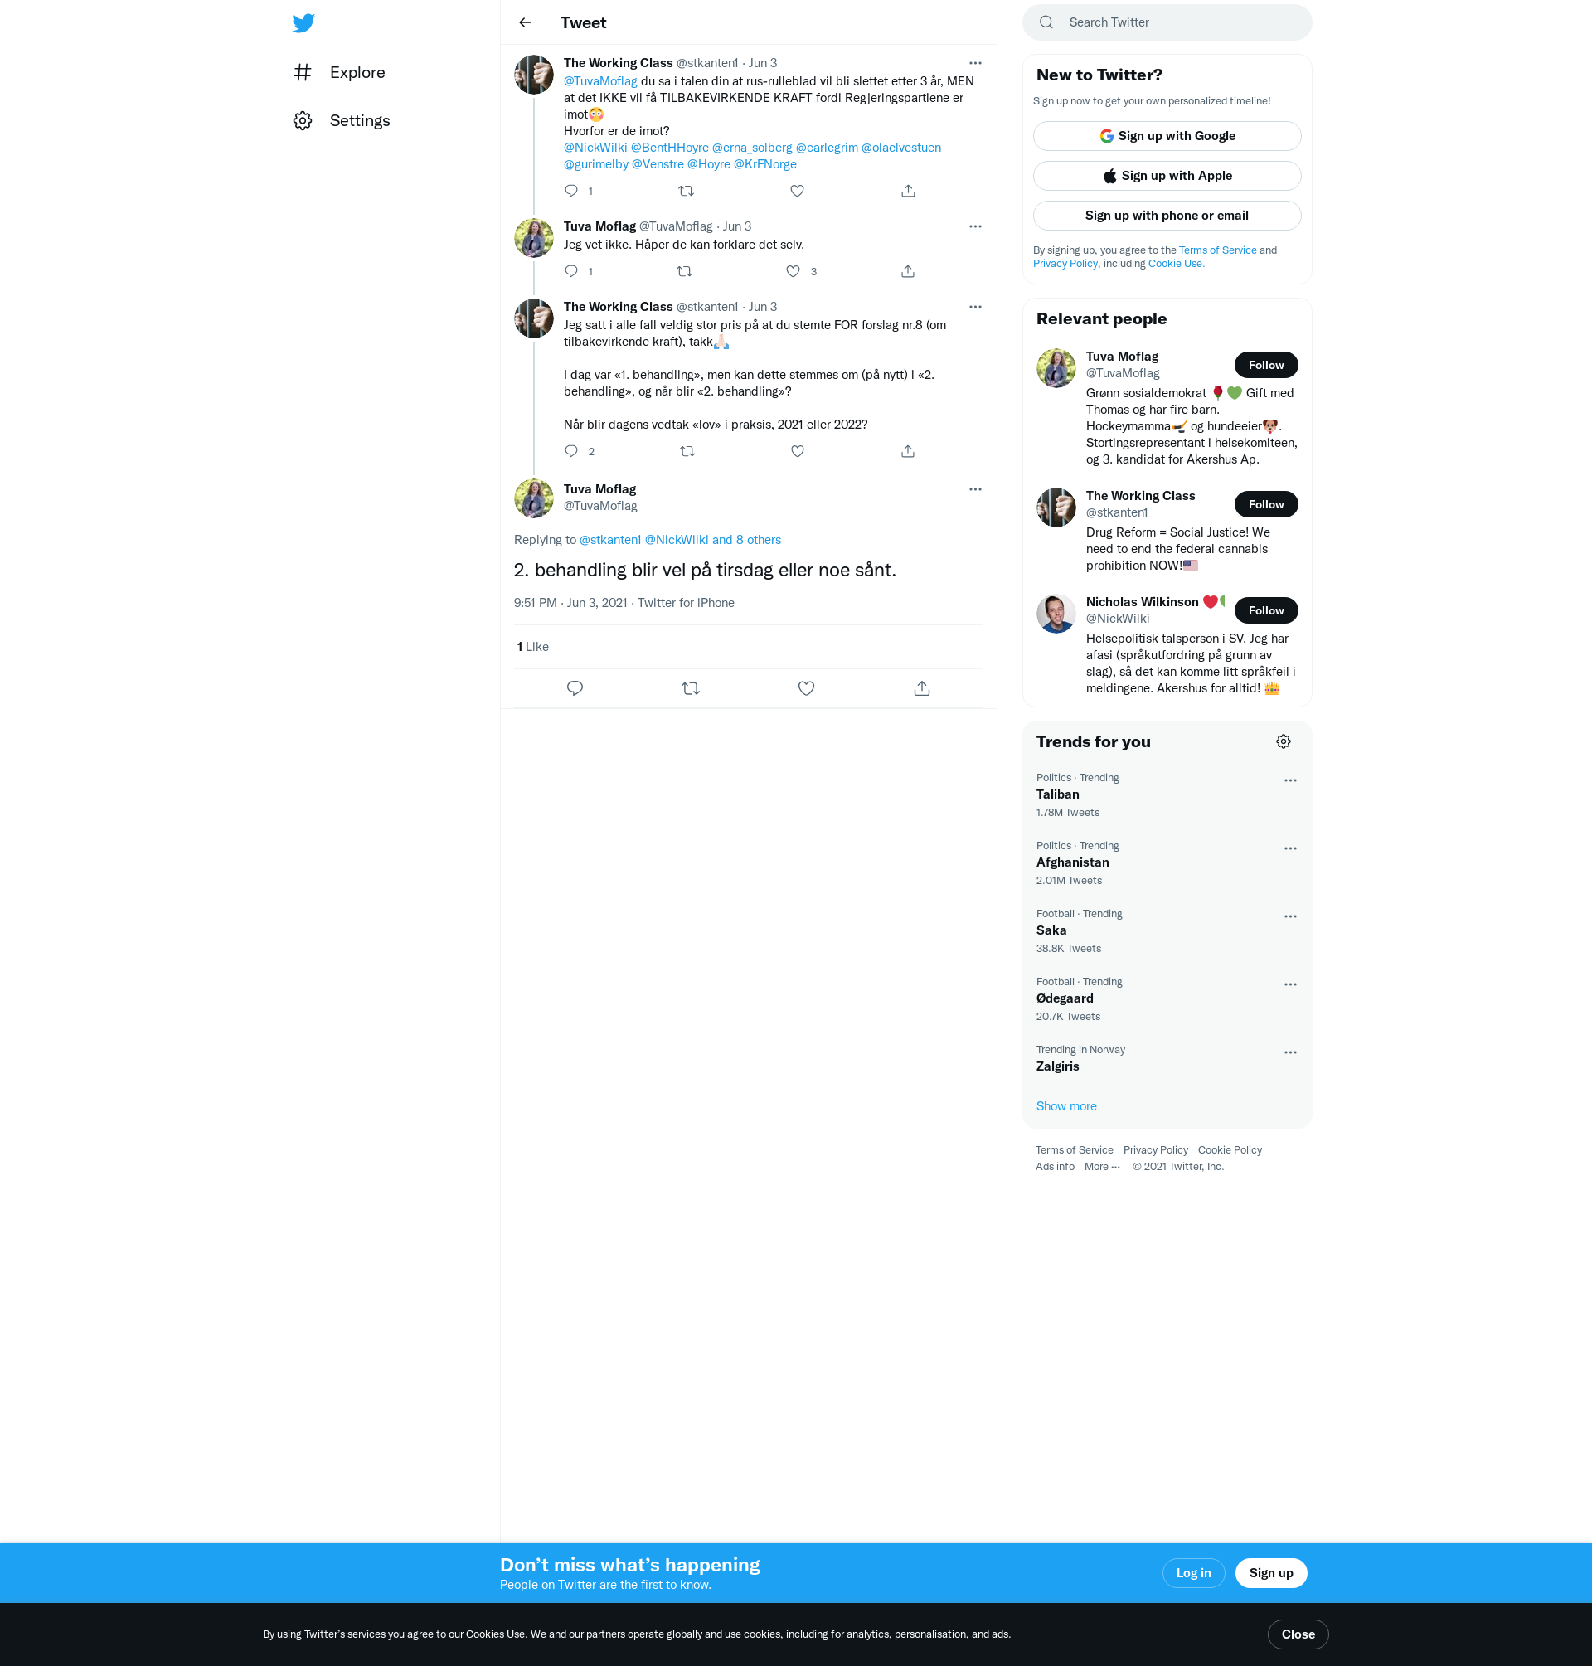Image resolution: width=1592 pixels, height=1666 pixels.
Task: Open more options for Taliban trend
Action: point(1290,781)
